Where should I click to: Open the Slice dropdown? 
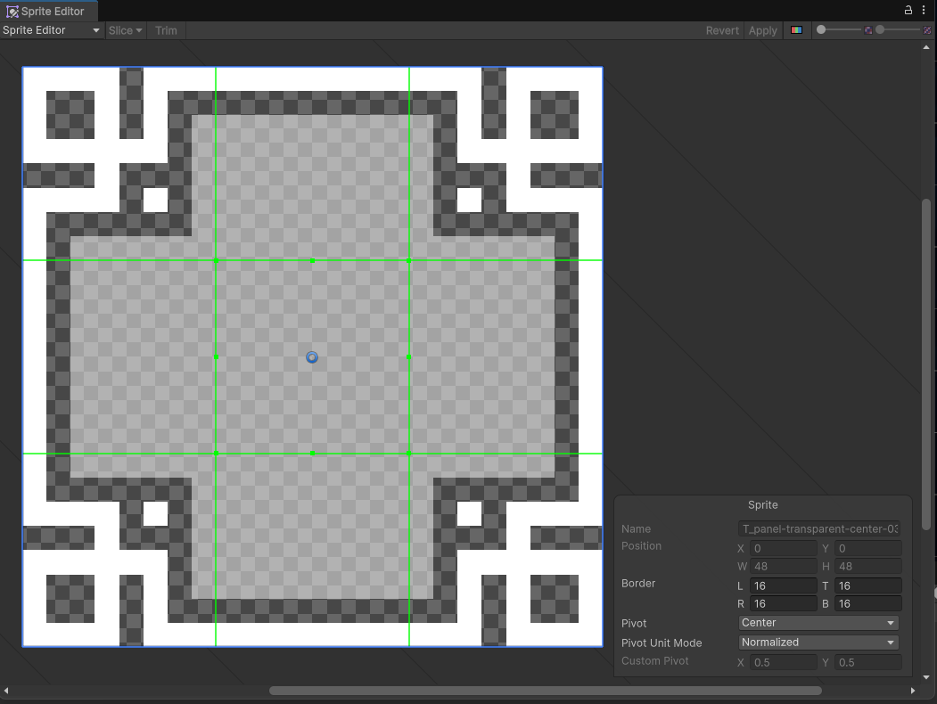coord(125,29)
